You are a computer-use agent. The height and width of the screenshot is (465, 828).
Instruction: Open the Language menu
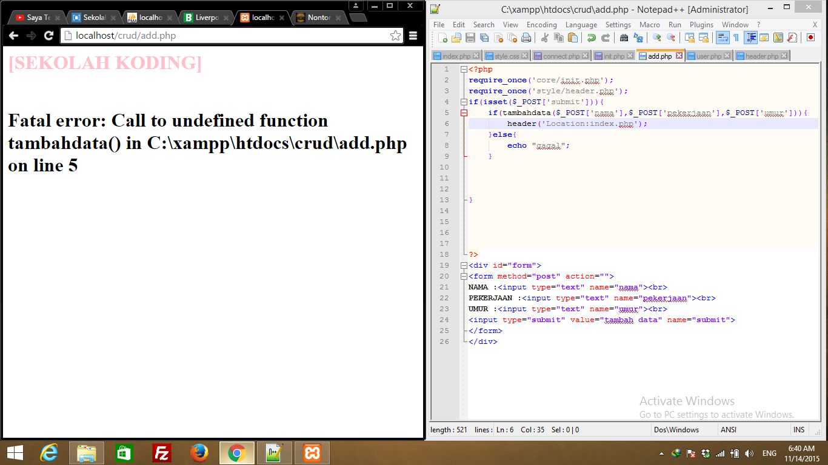(x=581, y=25)
